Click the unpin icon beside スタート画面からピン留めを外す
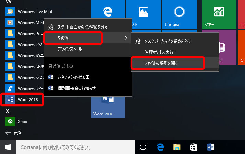This screenshot has width=245, height=154. click(x=51, y=27)
